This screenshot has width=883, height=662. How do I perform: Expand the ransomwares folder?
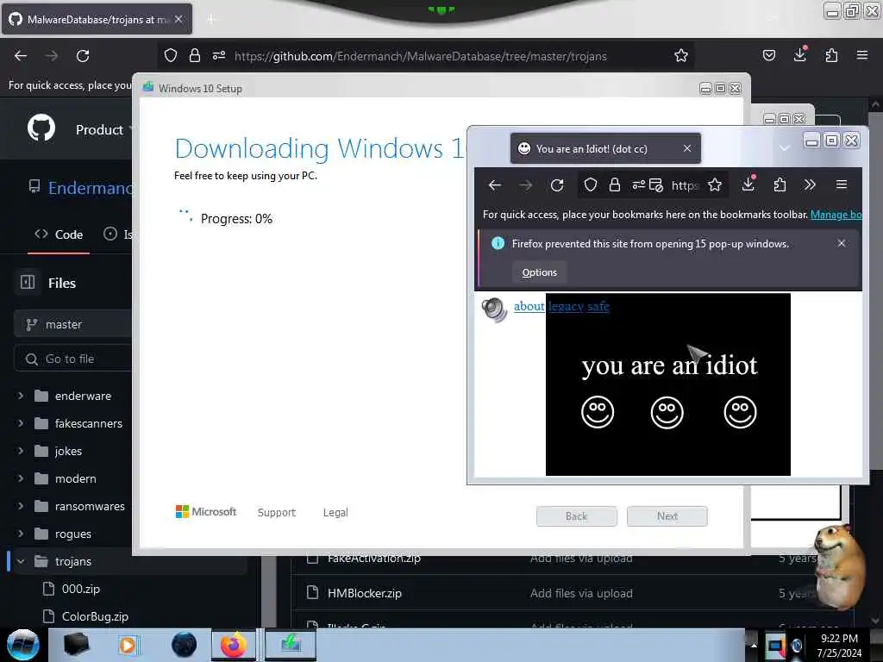(21, 506)
